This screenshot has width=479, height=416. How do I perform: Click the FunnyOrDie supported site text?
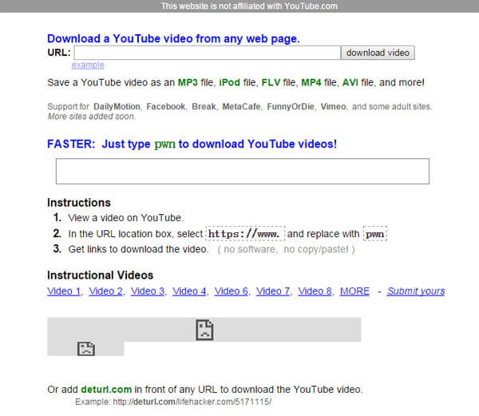[x=291, y=107]
